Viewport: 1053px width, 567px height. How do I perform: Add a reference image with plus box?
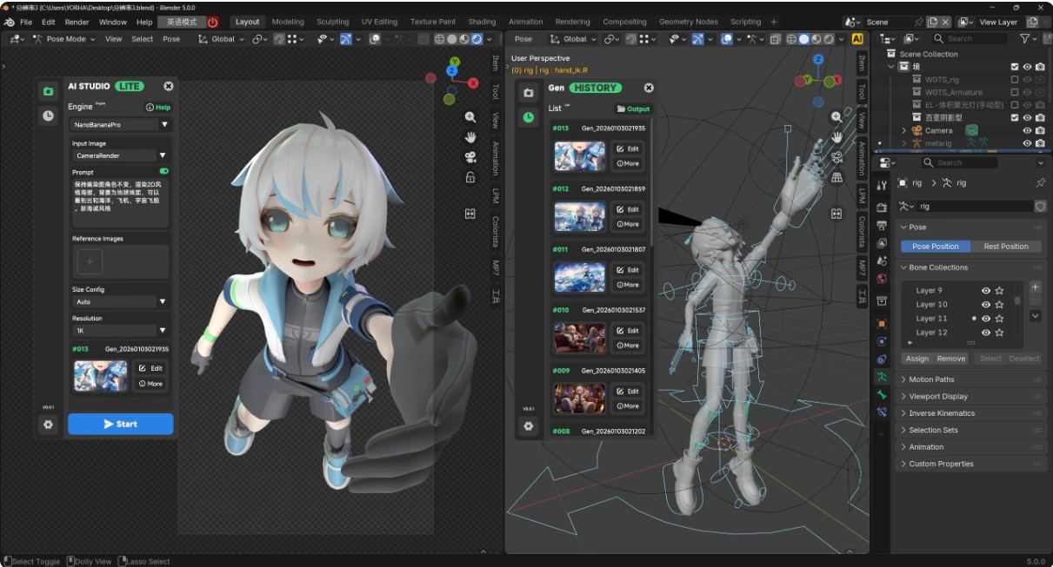(90, 261)
